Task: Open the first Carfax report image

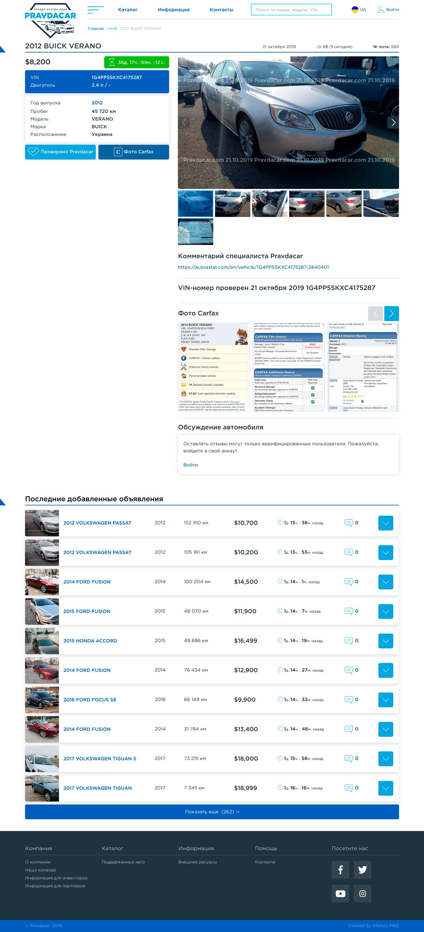Action: tap(214, 367)
